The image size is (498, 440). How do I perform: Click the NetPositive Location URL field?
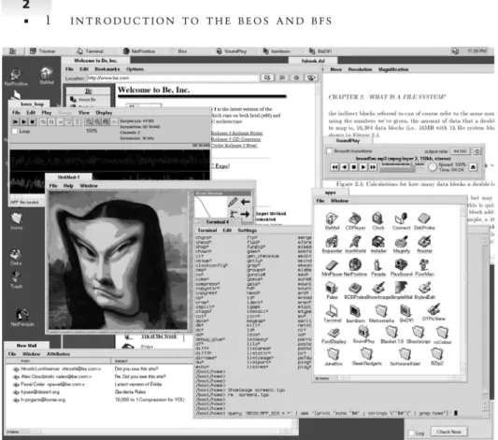[x=173, y=78]
